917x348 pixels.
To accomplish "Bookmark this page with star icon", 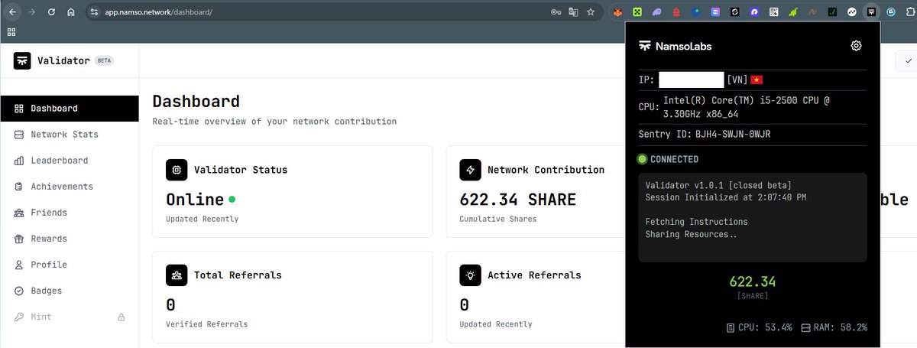I will coord(590,12).
